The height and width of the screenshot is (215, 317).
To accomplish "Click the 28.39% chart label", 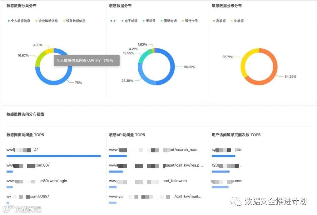I will click(x=127, y=81).
